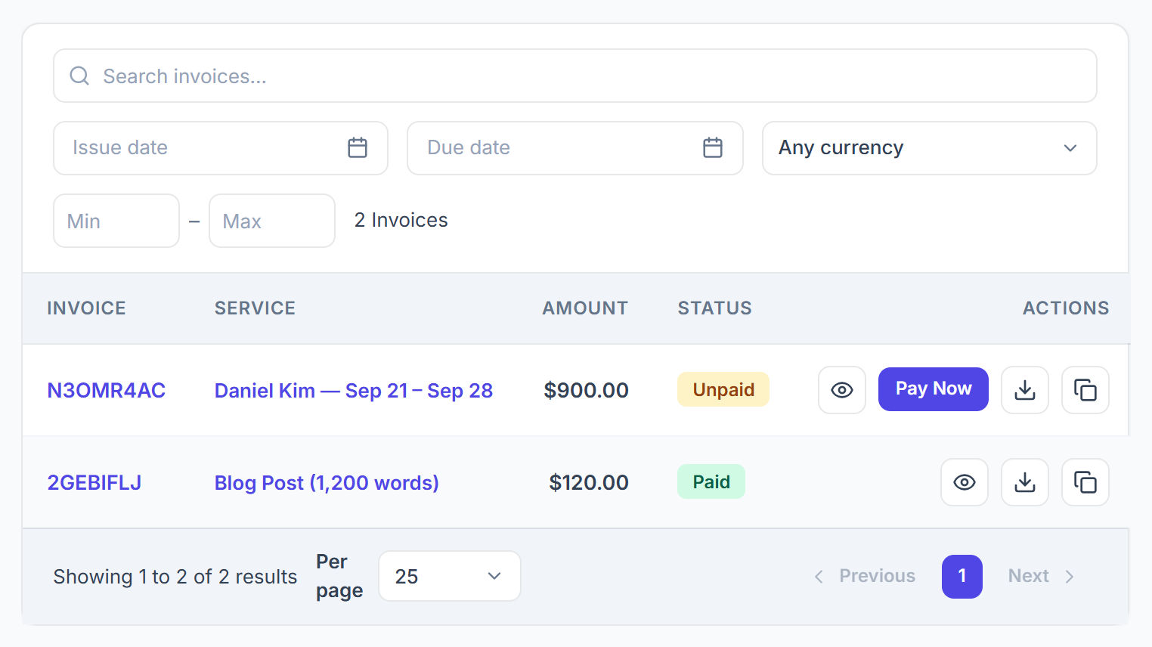Click the Due date field

point(575,148)
